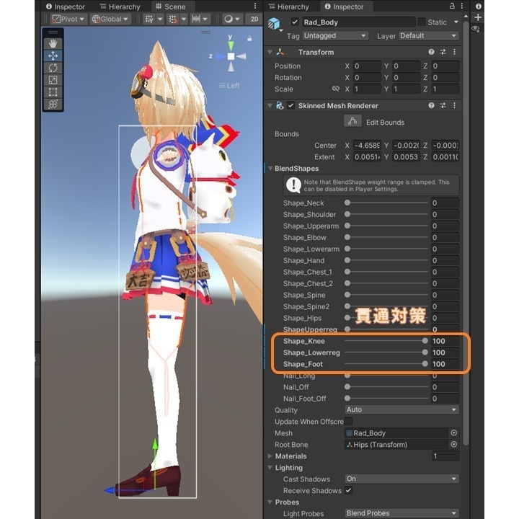Toggle Update When Offscreen checkbox

coord(349,421)
